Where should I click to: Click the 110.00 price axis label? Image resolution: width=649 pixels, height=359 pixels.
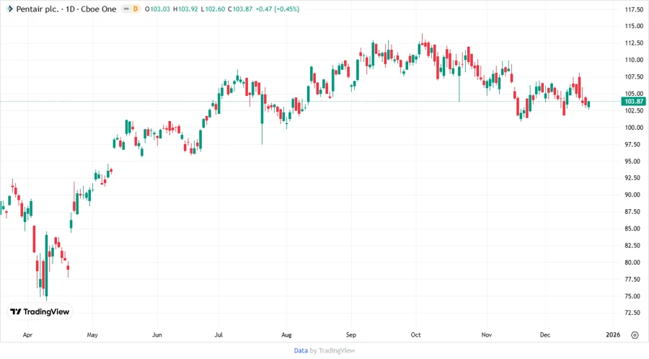tap(634, 60)
